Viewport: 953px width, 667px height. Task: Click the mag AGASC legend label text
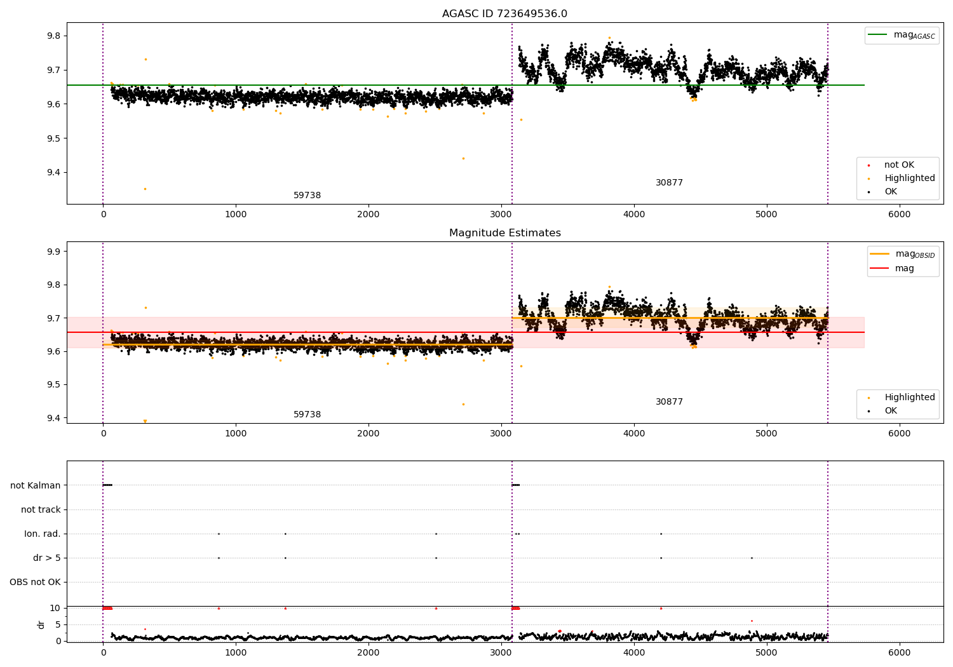[x=914, y=36]
